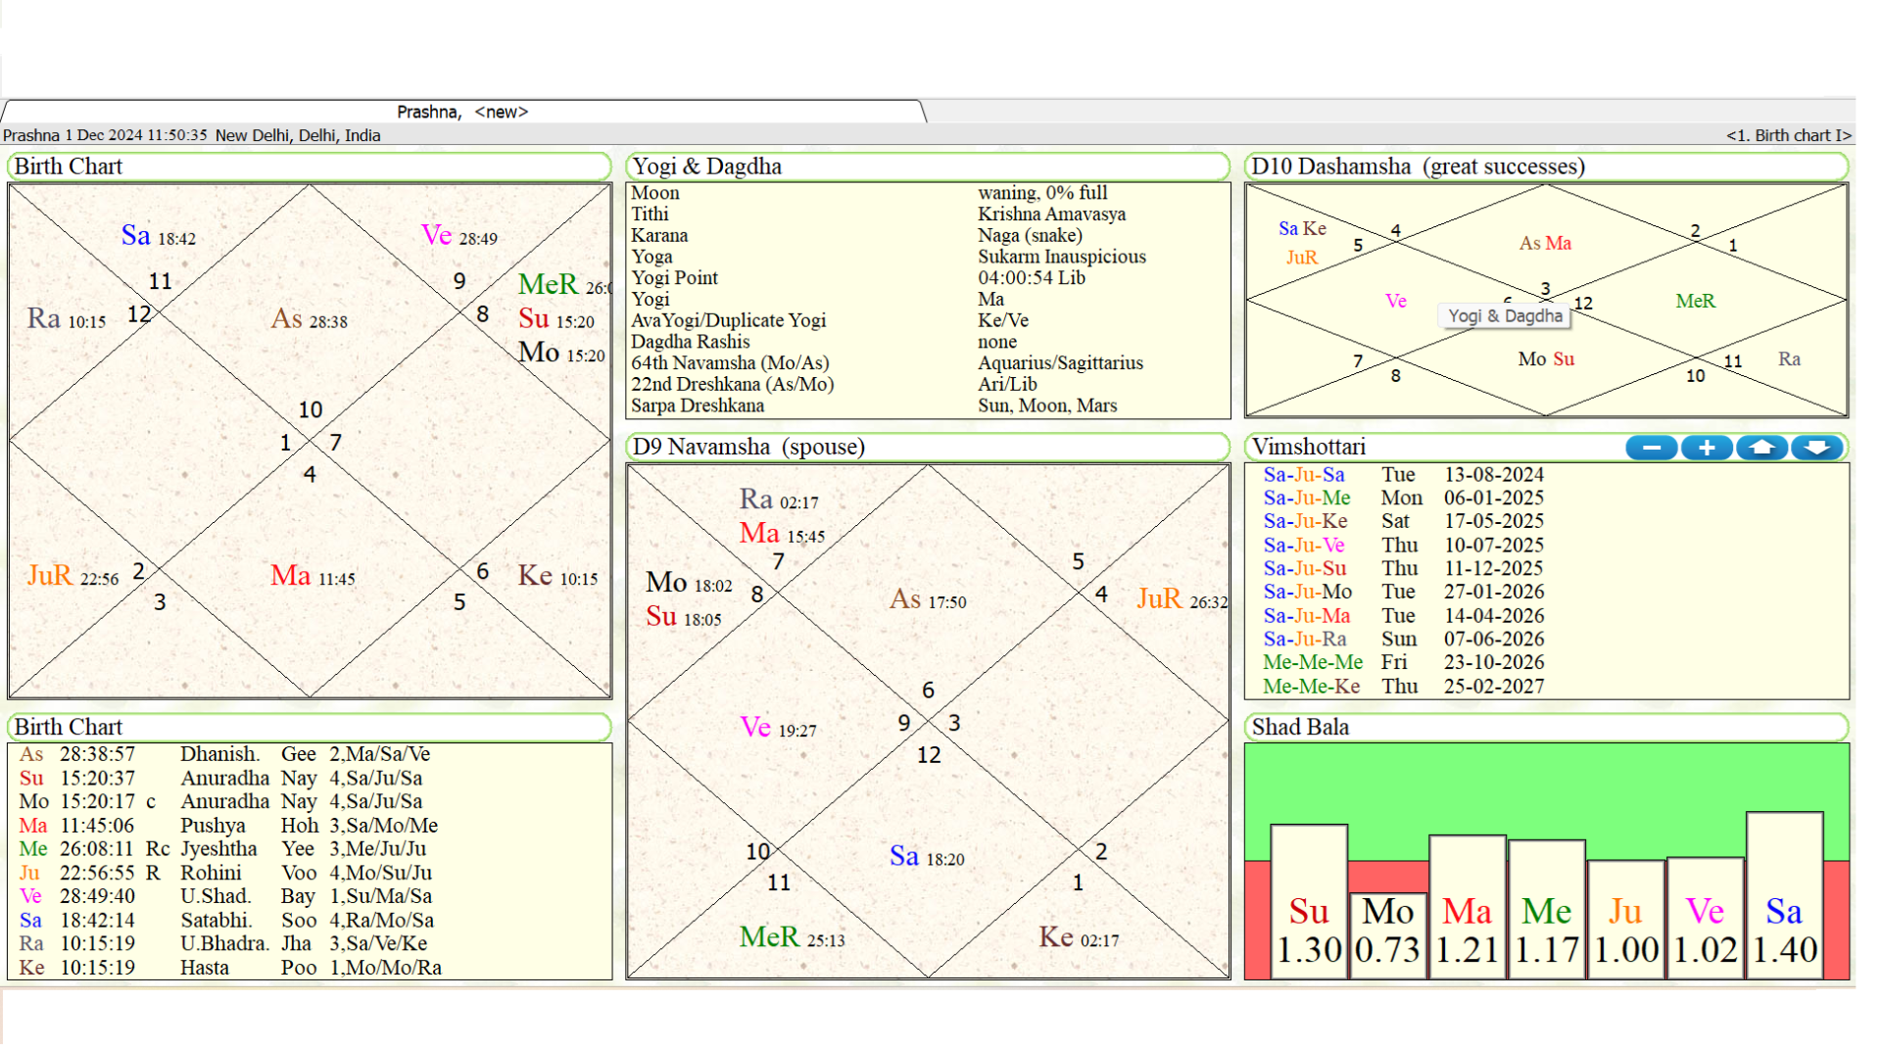Click the minus button in Vimshottari panel
Viewport: 1881px width, 1048px height.
[1651, 448]
